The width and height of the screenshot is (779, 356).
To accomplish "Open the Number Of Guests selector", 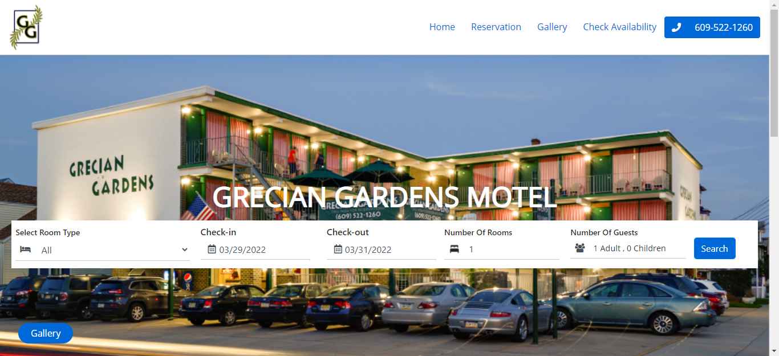I will pyautogui.click(x=628, y=248).
